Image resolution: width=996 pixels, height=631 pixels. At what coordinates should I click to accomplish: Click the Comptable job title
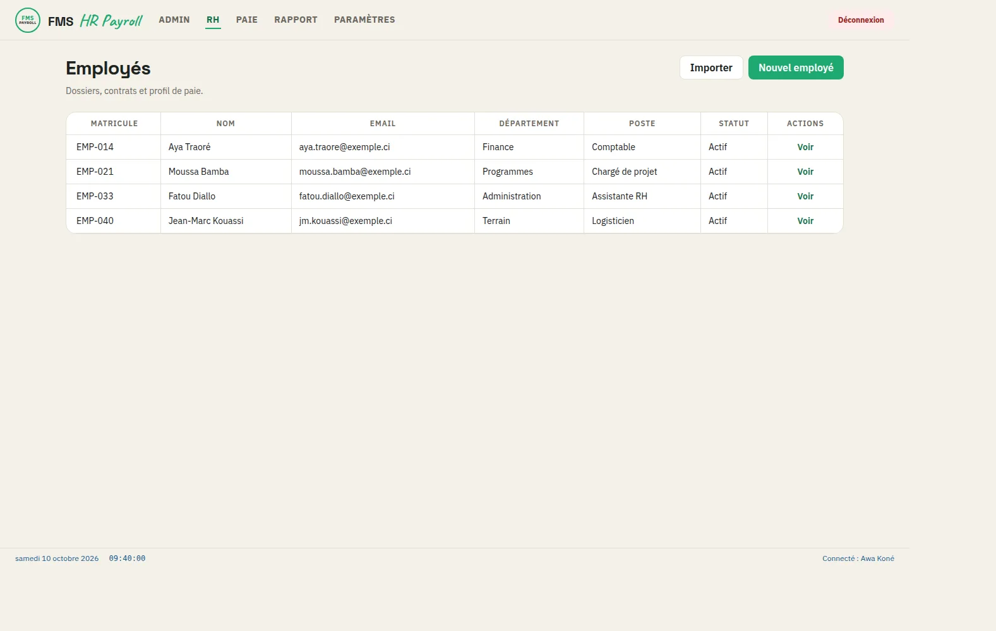click(x=613, y=147)
